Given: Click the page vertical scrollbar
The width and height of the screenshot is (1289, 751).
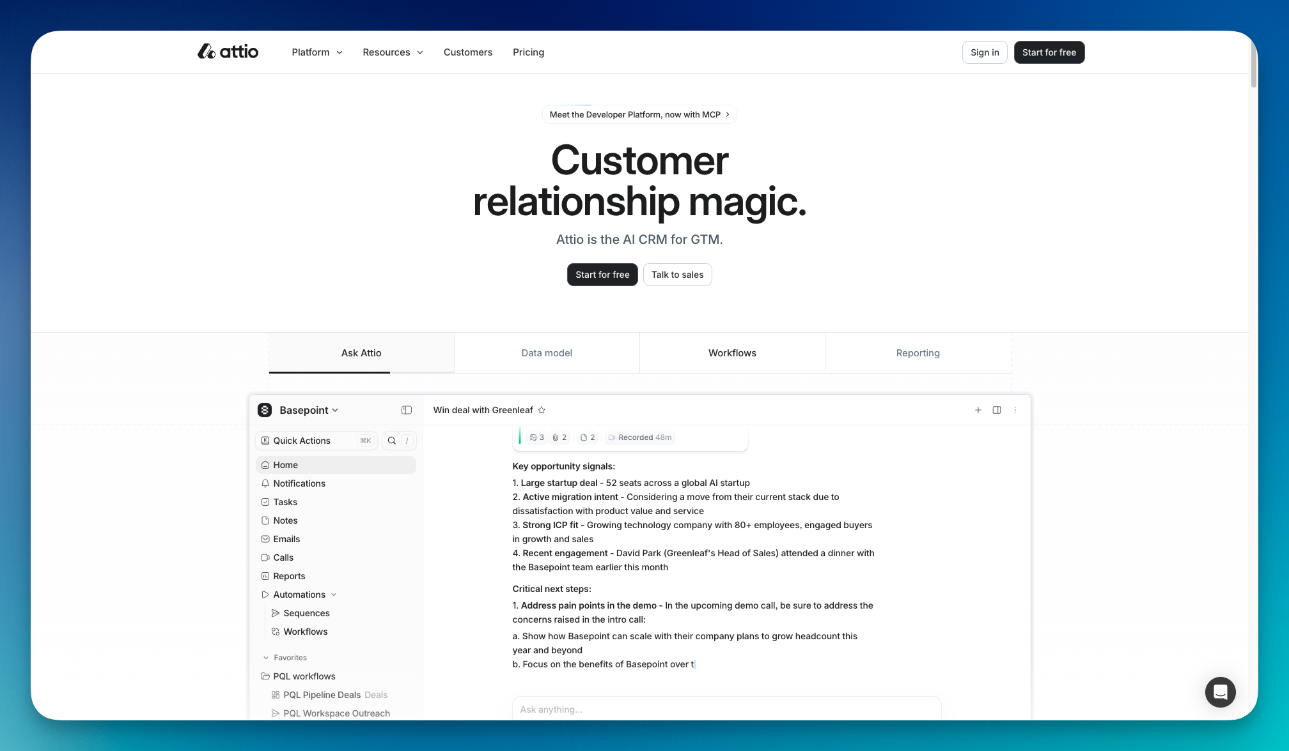Looking at the screenshot, I should [1253, 64].
